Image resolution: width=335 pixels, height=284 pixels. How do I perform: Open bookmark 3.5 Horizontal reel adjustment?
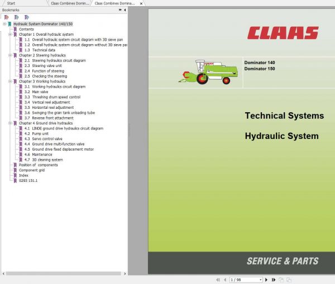49,108
